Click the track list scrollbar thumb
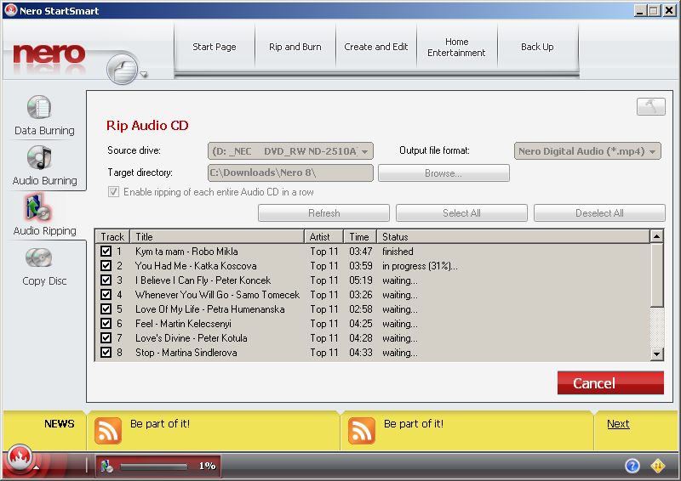Viewport: 681px width, 481px height. (656, 274)
